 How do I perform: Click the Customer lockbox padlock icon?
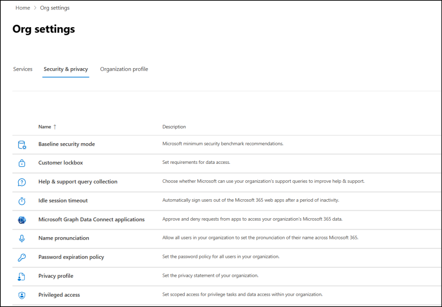coord(22,163)
